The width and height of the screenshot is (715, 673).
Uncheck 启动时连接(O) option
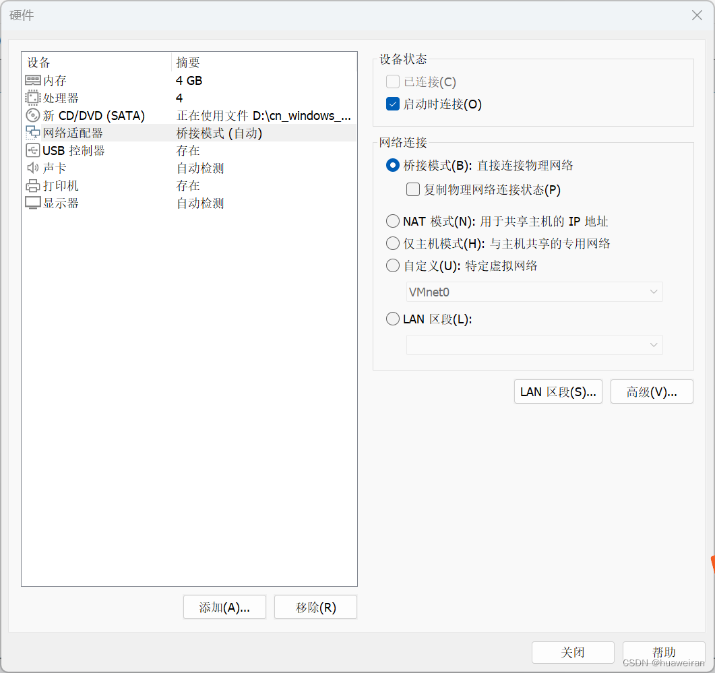click(393, 104)
